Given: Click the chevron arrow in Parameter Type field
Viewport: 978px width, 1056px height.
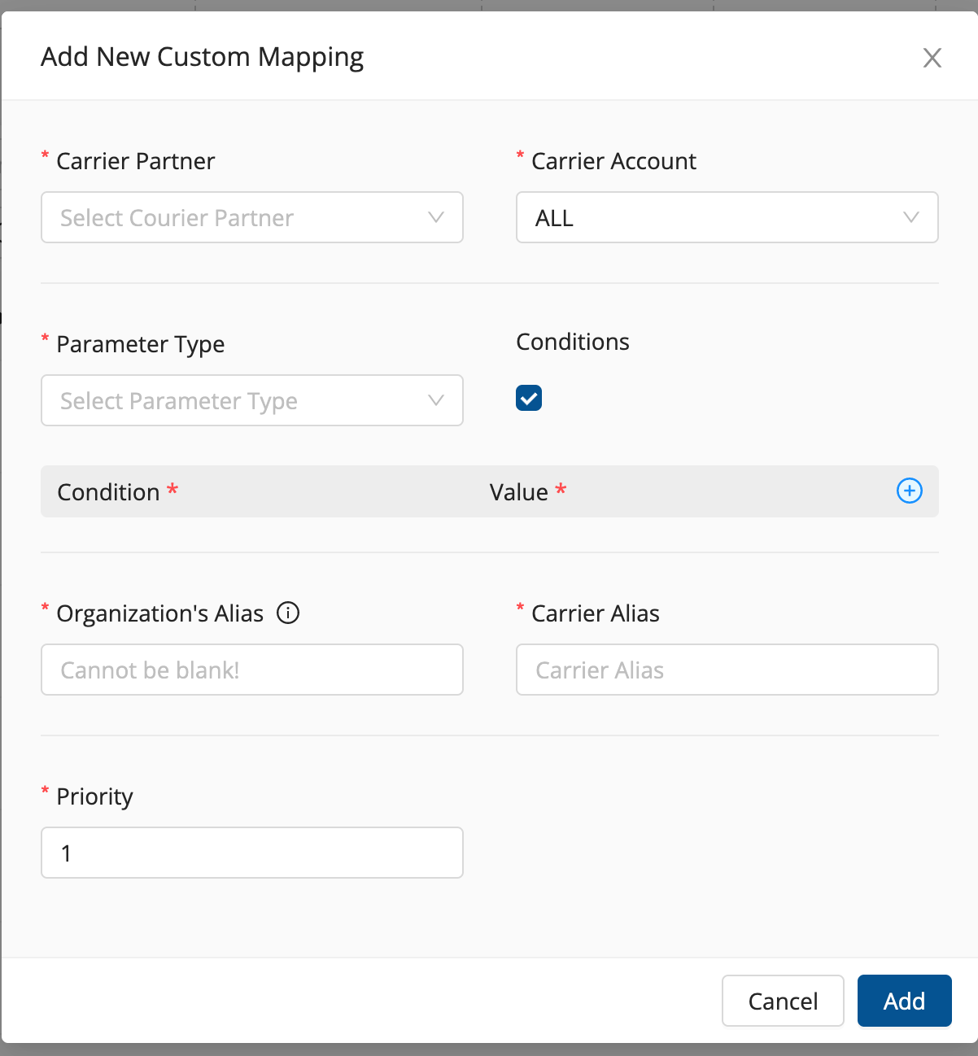Looking at the screenshot, I should coord(436,400).
